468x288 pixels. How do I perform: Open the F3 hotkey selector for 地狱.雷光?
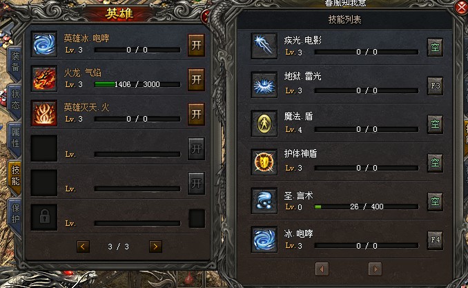coord(435,86)
